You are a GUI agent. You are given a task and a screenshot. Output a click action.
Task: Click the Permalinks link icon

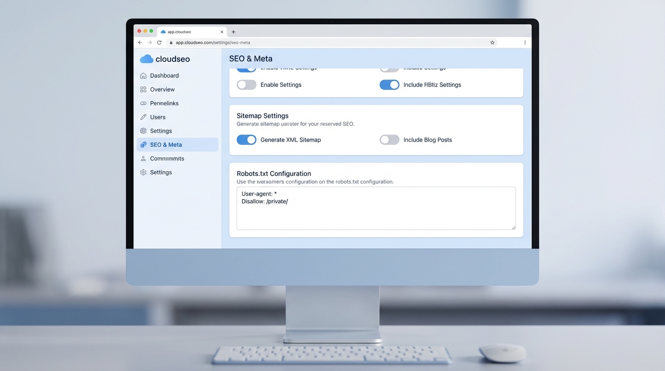click(x=144, y=103)
